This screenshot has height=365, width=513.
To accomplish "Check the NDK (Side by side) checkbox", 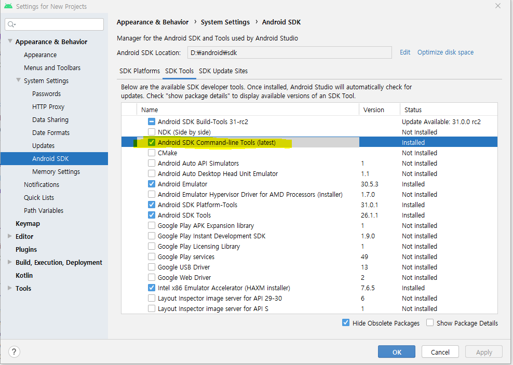I will point(152,132).
